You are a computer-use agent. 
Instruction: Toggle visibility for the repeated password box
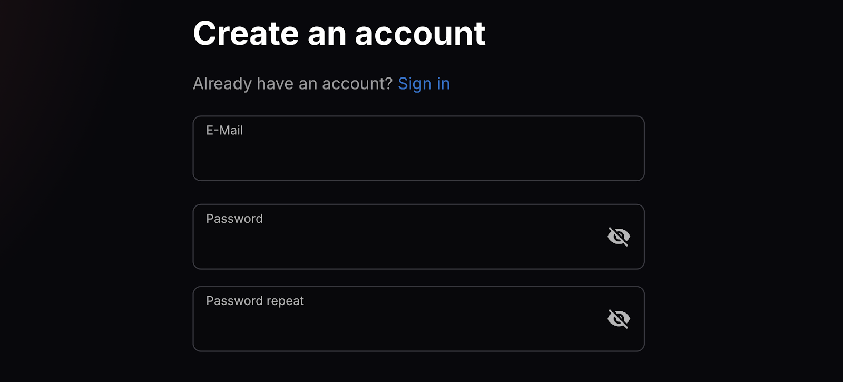(x=619, y=319)
